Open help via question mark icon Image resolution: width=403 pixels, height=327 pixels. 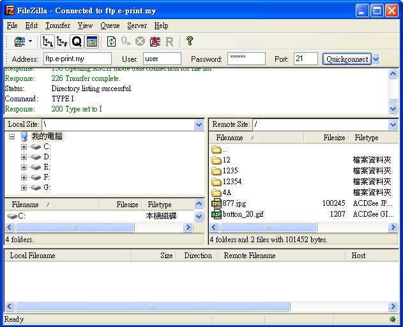pyautogui.click(x=190, y=41)
